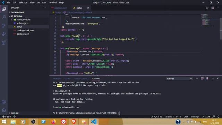Viewport: 222px width, 125px height.
Task: Open Vivaldi browser from the taskbar
Action: pyautogui.click(x=63, y=122)
